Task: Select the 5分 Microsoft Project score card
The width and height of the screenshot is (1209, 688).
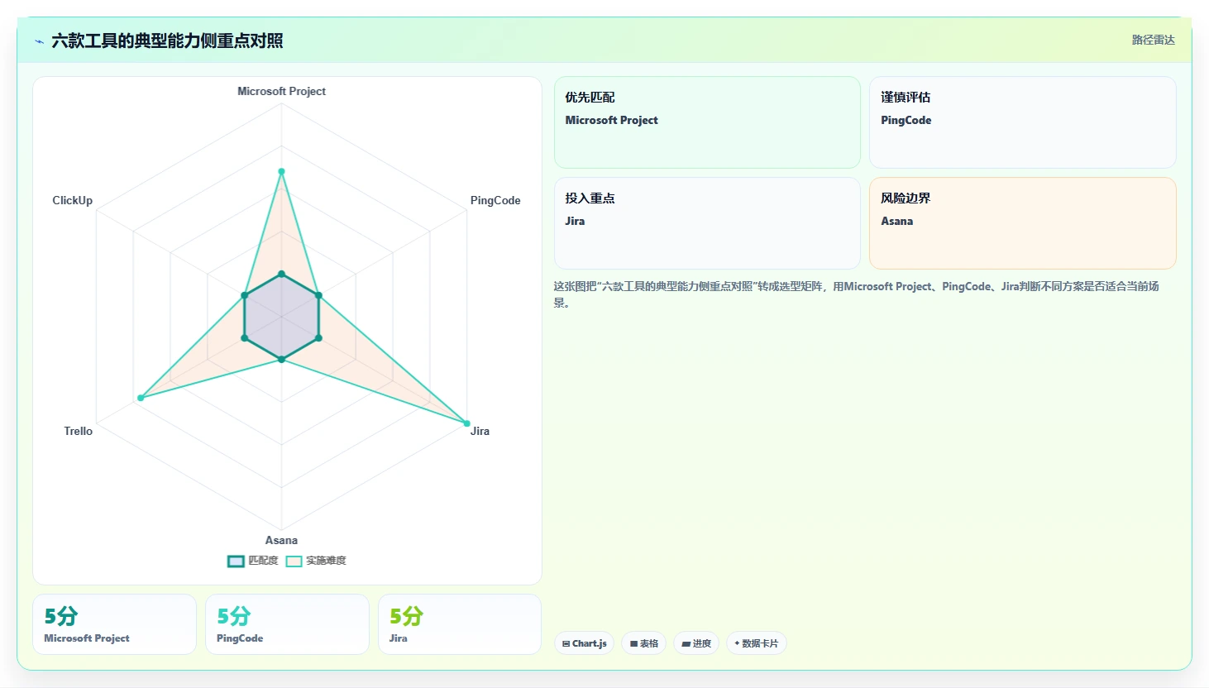Action: coord(114,624)
